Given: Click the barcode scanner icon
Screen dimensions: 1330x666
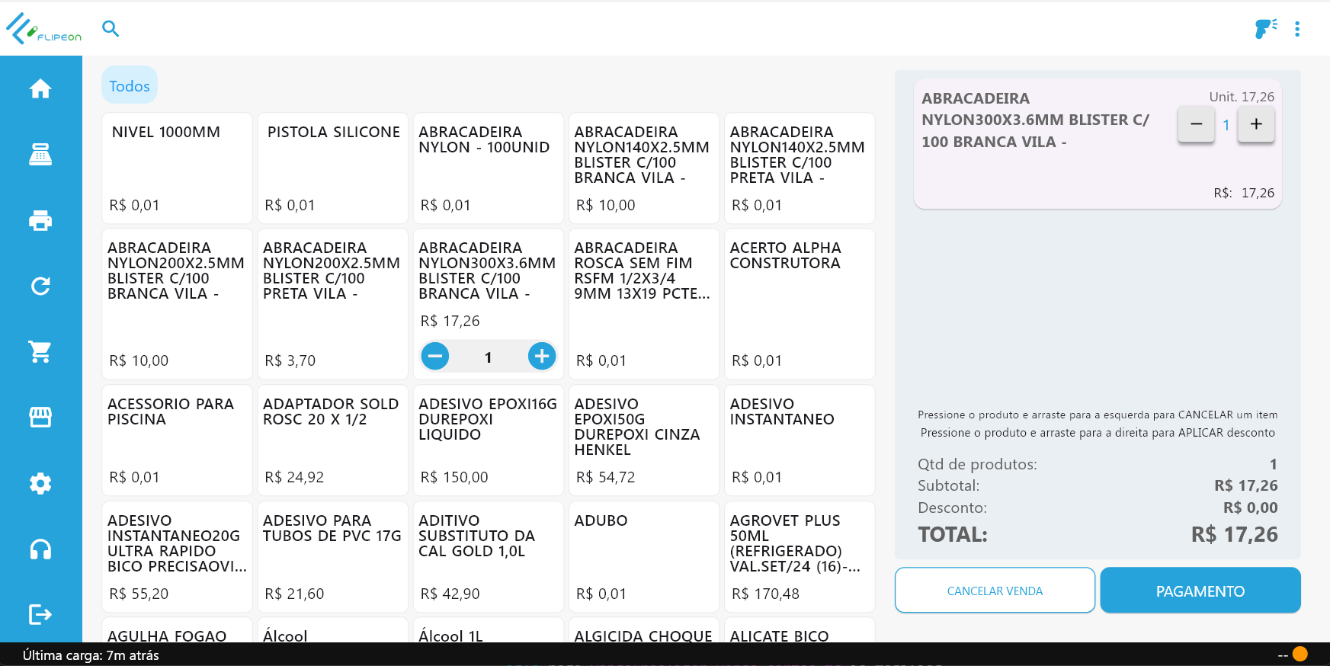Looking at the screenshot, I should pos(1265,29).
